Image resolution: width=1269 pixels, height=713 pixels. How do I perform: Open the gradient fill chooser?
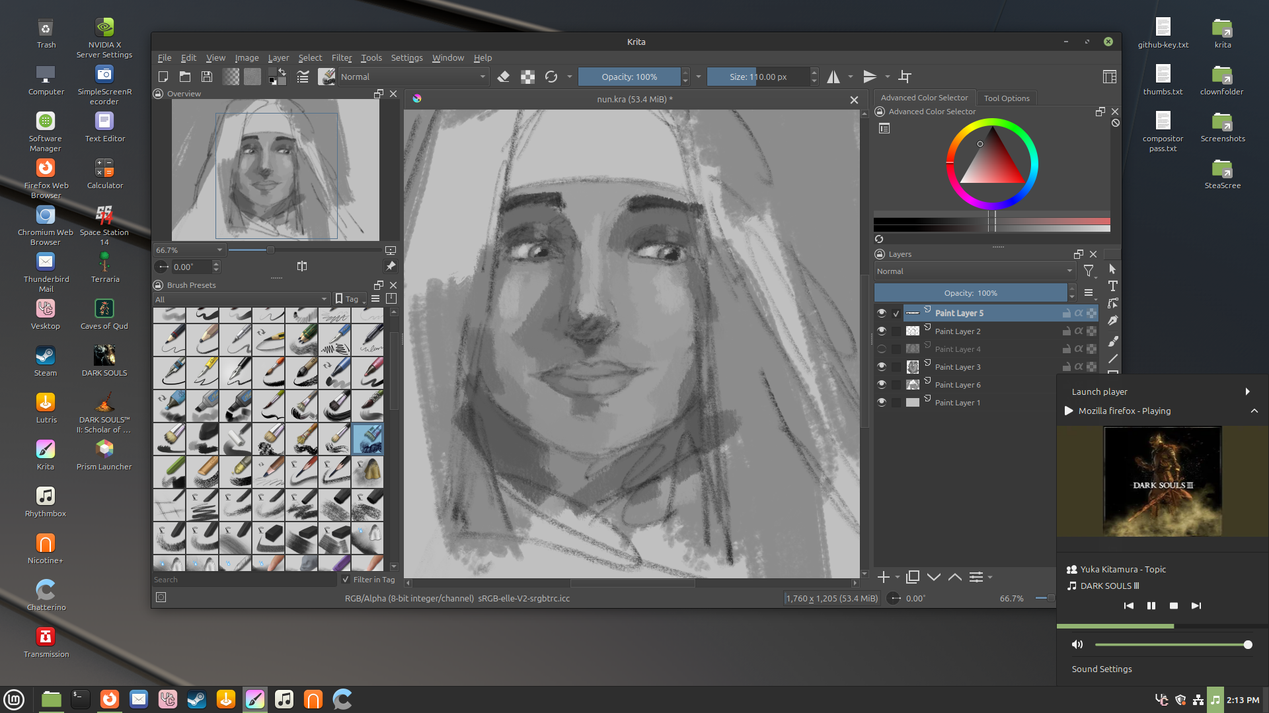point(231,77)
